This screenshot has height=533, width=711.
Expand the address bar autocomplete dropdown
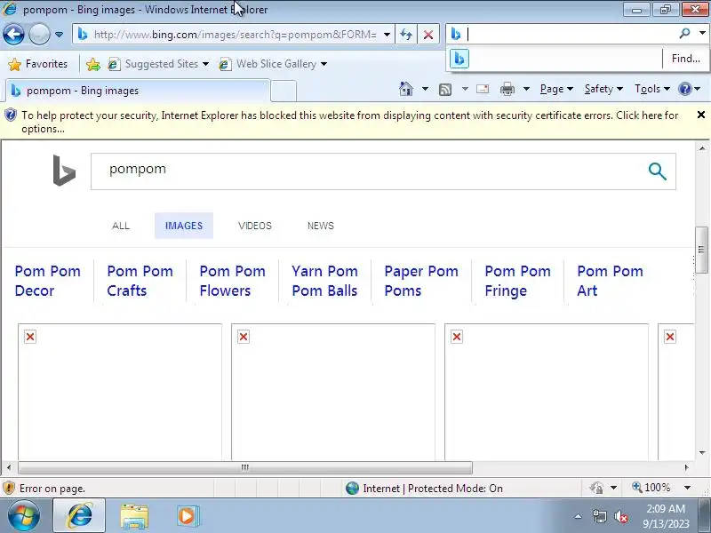[x=387, y=35]
